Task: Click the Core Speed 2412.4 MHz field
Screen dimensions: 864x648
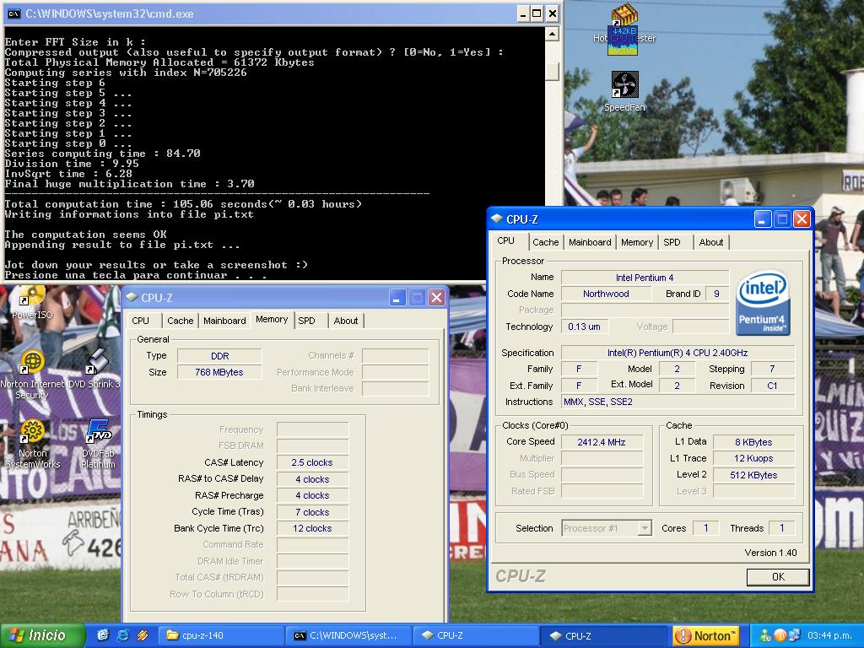Action: pos(601,442)
